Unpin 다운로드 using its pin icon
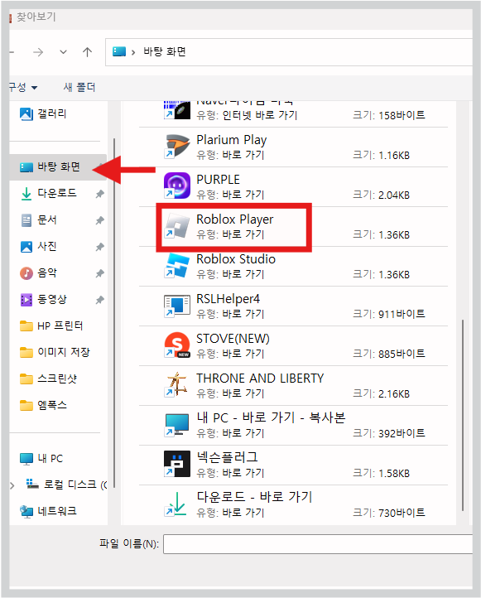481x598 pixels. (x=100, y=194)
